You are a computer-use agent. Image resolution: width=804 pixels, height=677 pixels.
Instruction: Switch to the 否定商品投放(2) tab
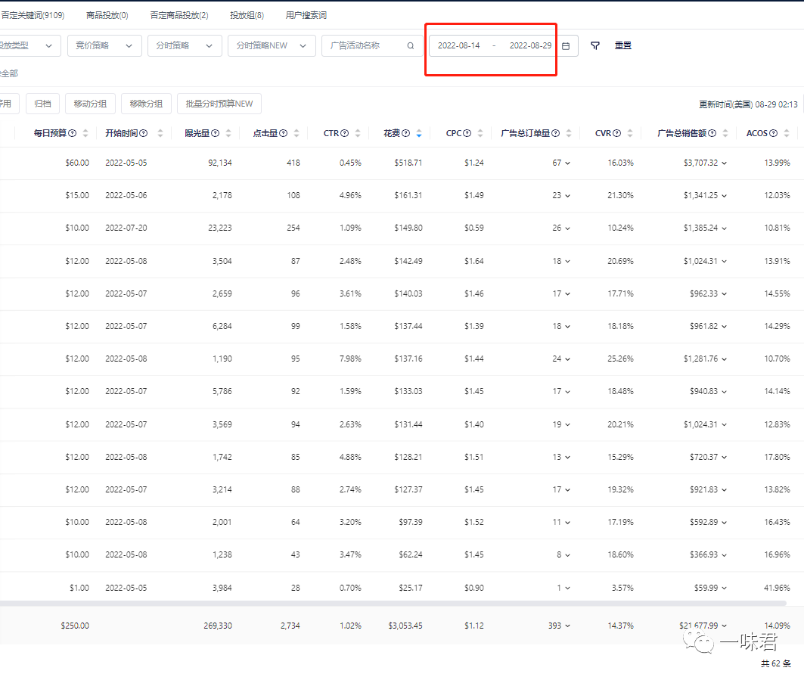179,15
